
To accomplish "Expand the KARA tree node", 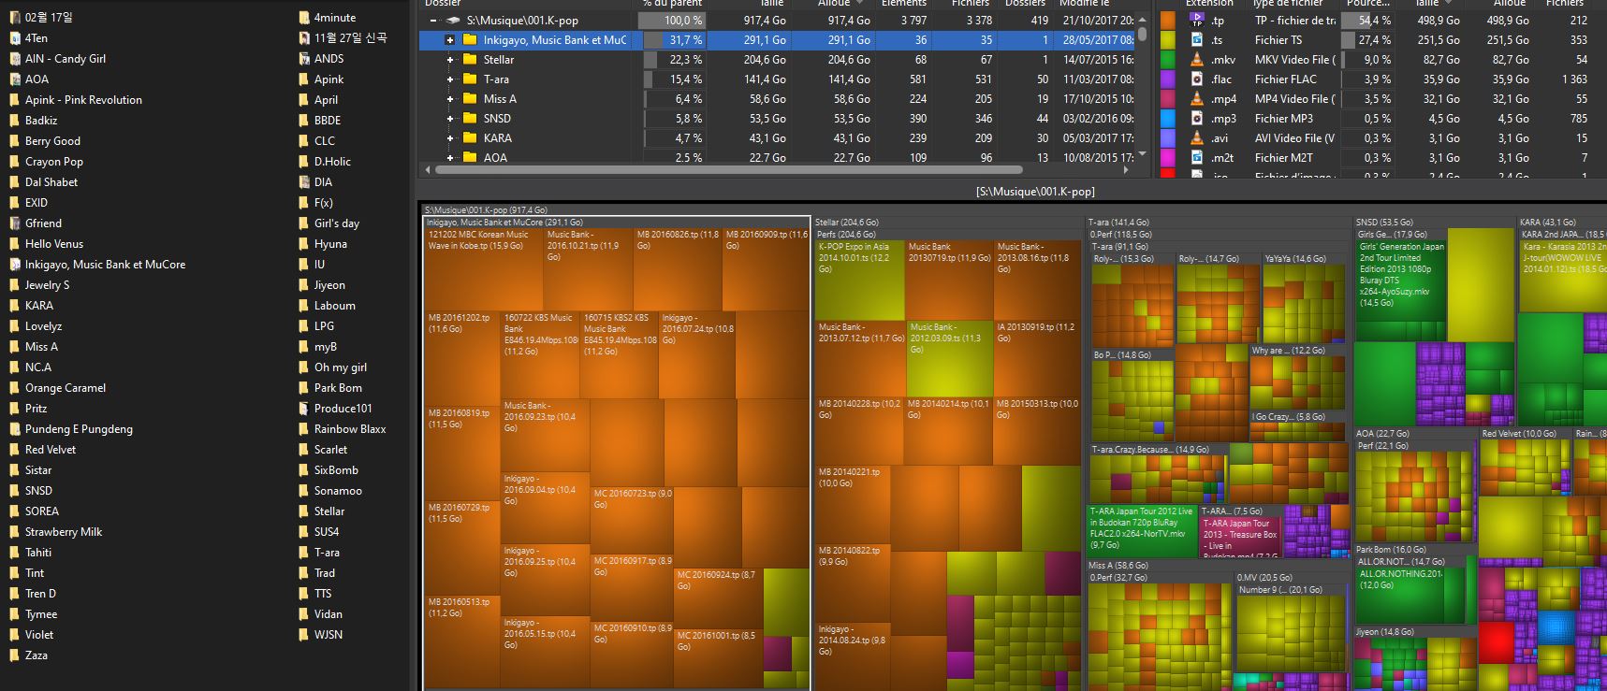I will 449,138.
